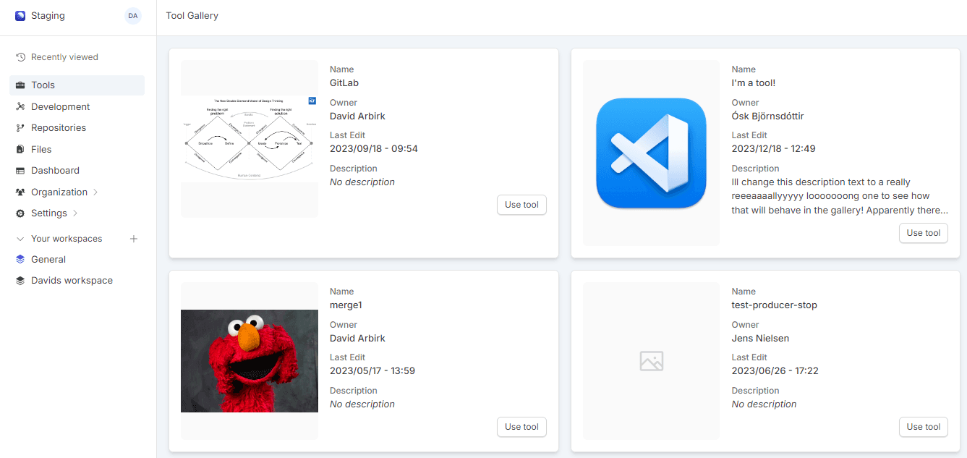
Task: Click the Dashboard icon in sidebar
Action: (x=20, y=171)
